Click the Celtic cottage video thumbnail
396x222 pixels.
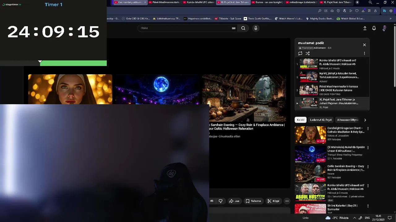244,98
